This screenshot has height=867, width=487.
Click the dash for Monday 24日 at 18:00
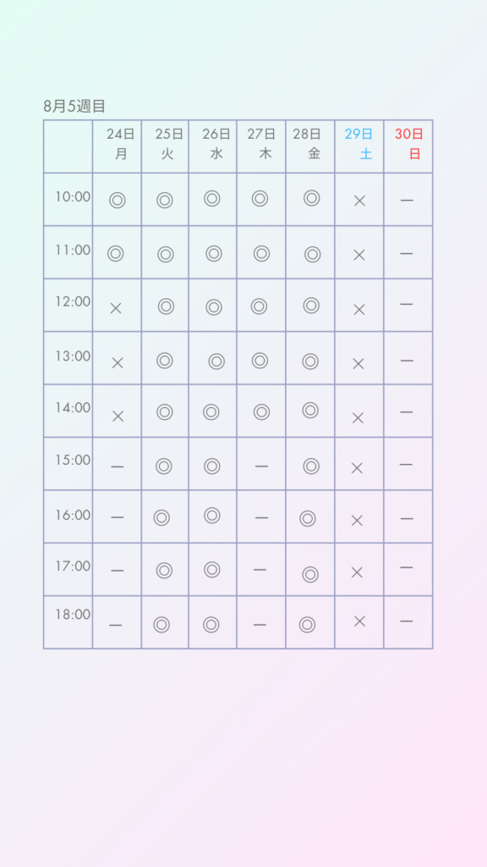pyautogui.click(x=116, y=626)
